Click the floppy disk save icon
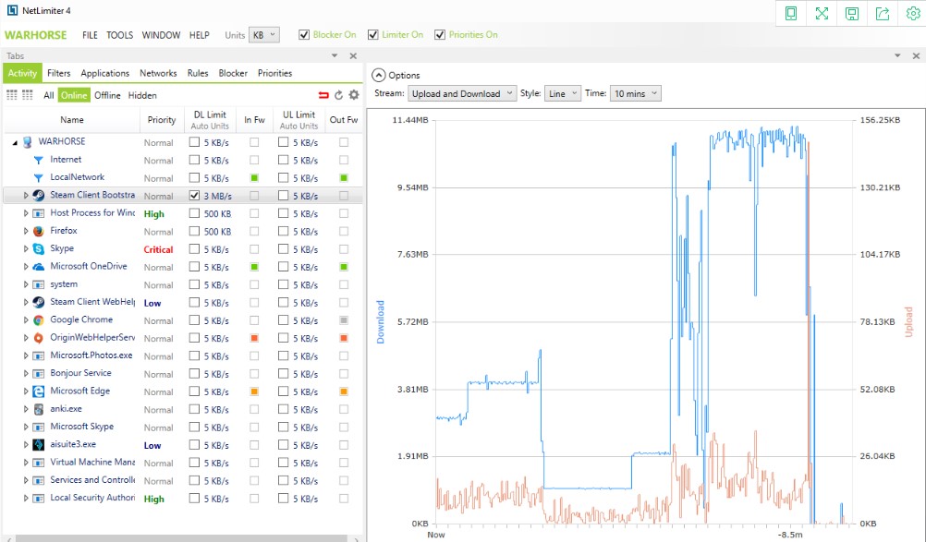This screenshot has height=542, width=926. [852, 13]
